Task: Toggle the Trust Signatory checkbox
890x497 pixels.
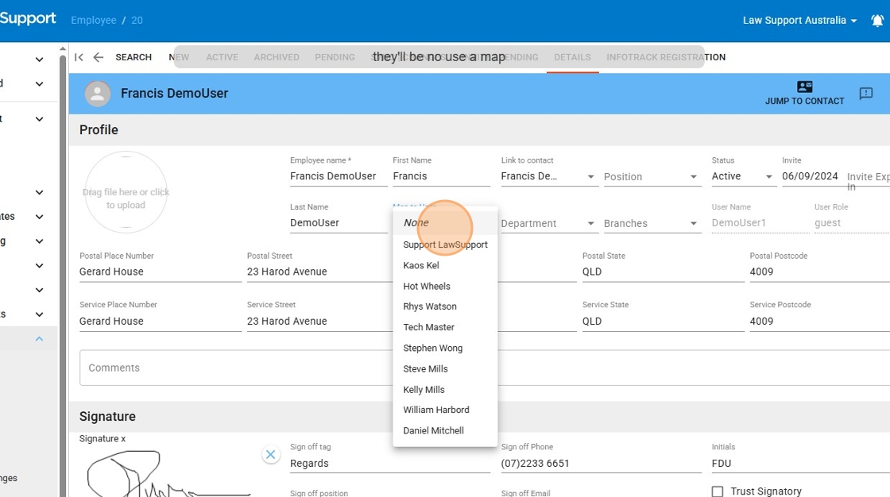Action: click(718, 491)
